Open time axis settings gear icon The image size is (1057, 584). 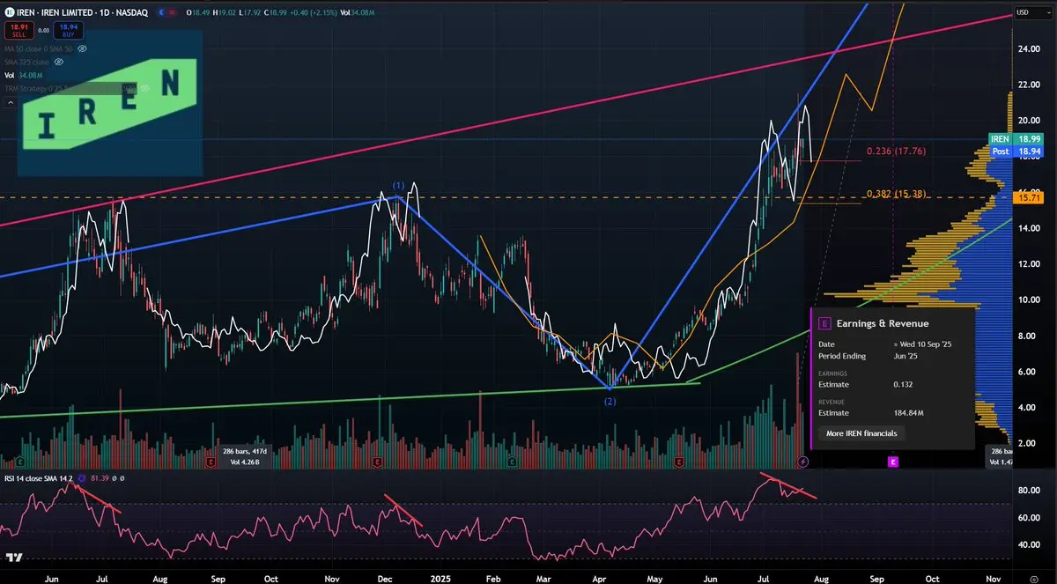click(1034, 580)
